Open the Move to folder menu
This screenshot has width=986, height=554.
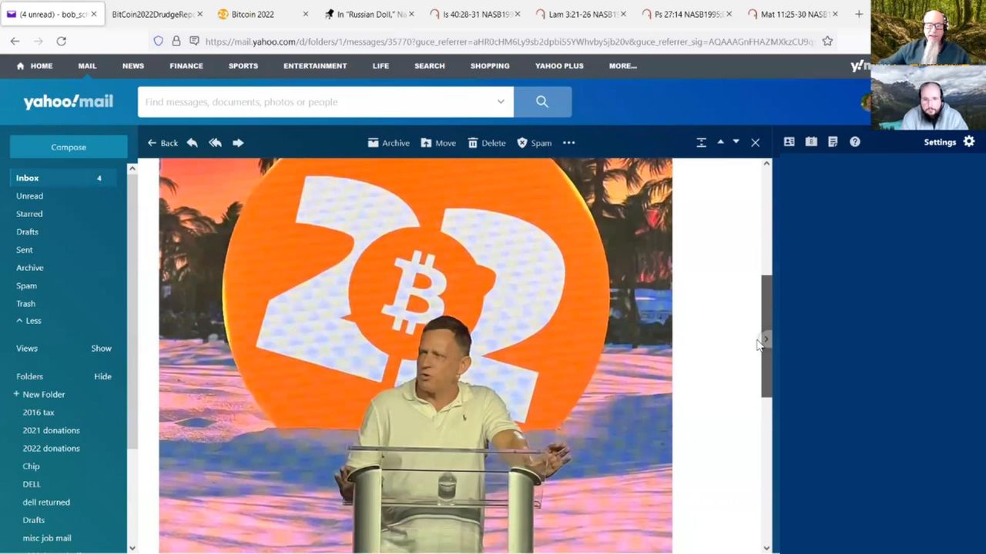[x=438, y=143]
